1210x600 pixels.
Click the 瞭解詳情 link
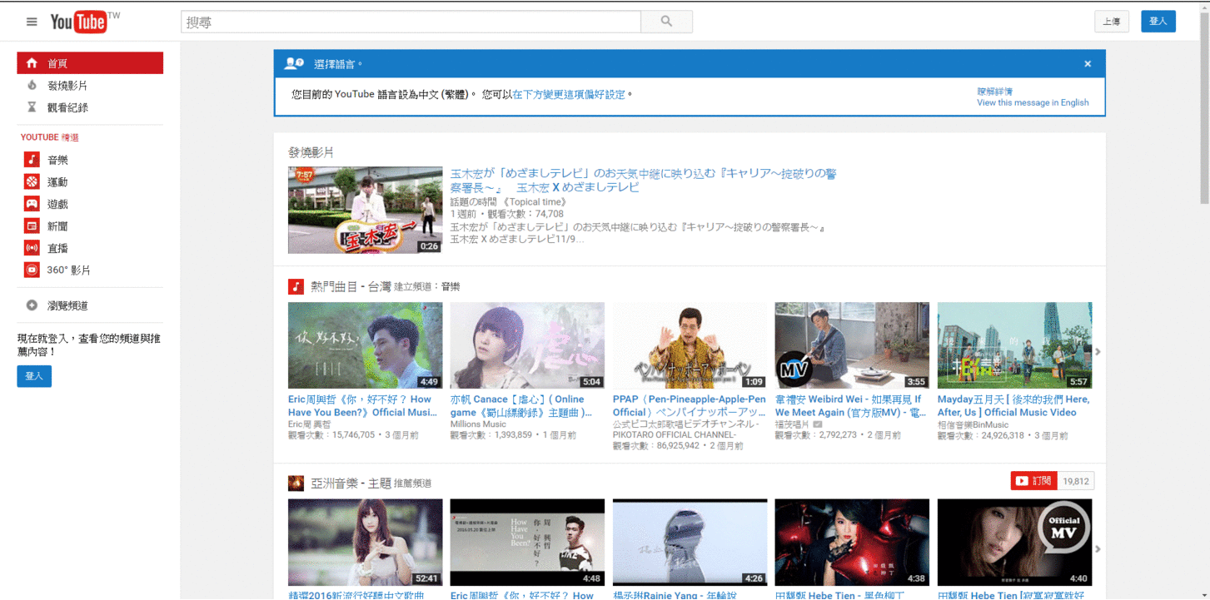[994, 92]
